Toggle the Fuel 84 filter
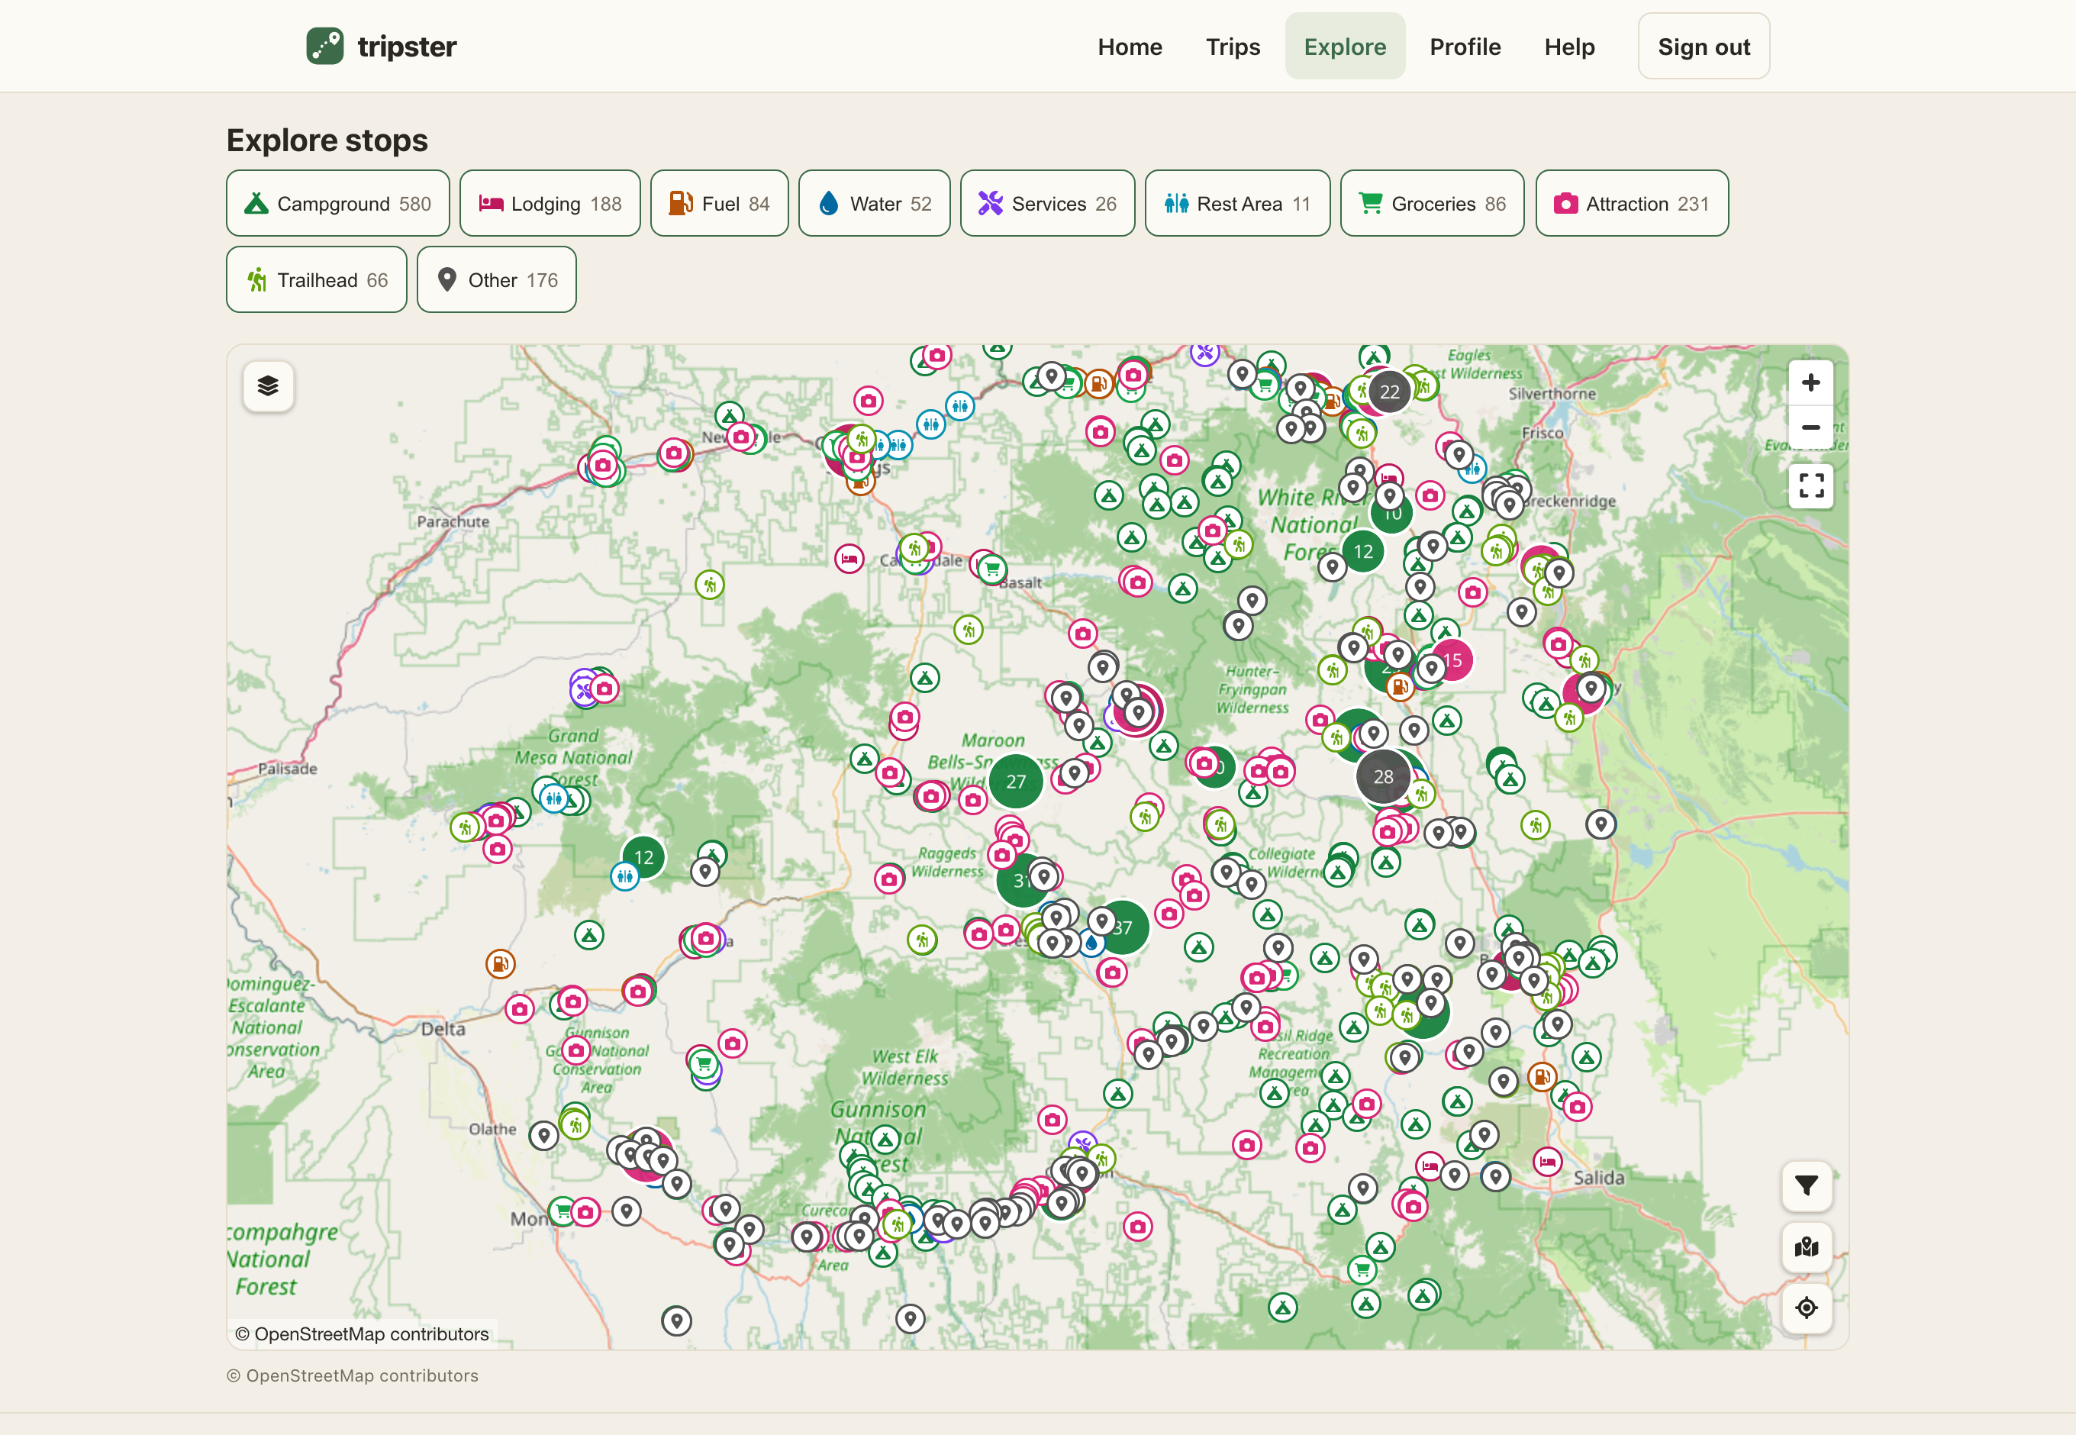 coord(719,203)
